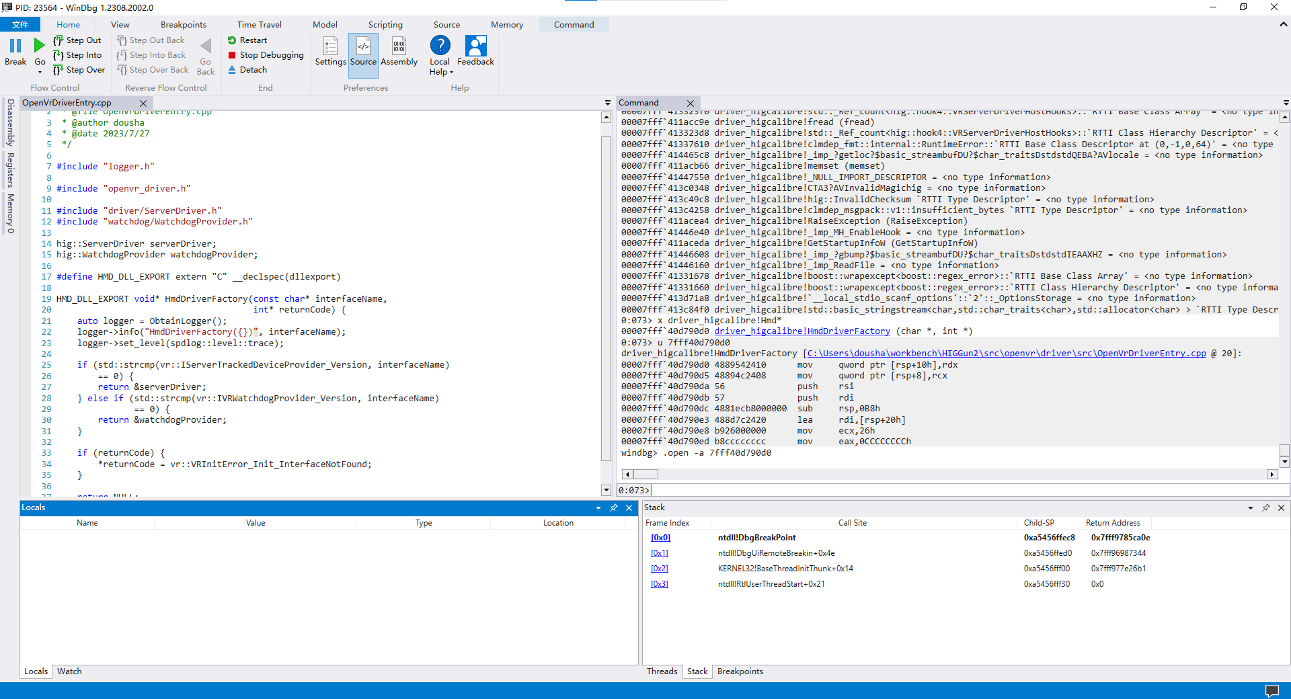Switch to the Source ribbon tab
This screenshot has height=699, width=1291.
coord(446,25)
